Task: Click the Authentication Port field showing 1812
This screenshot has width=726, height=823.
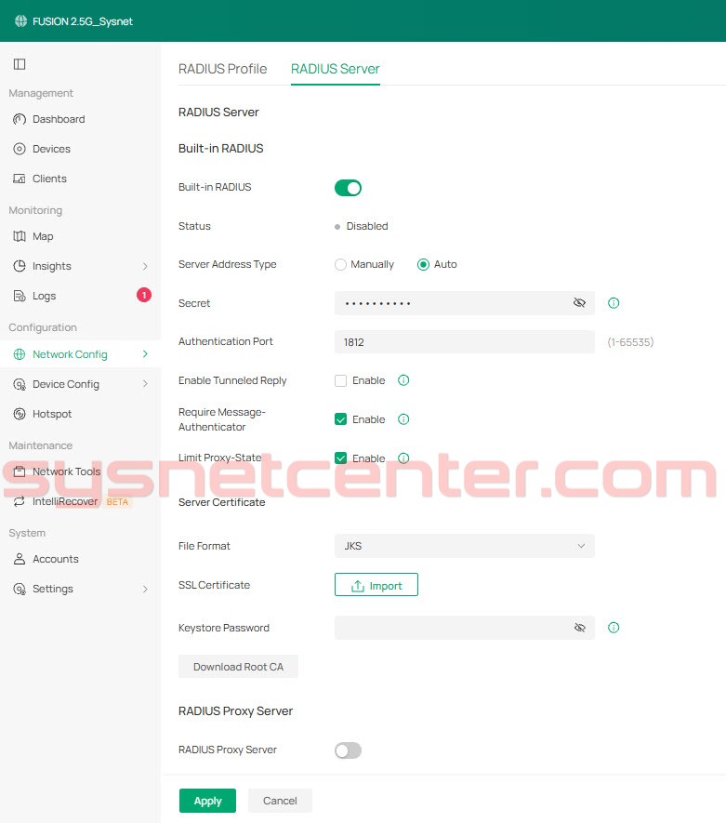Action: pyautogui.click(x=464, y=341)
